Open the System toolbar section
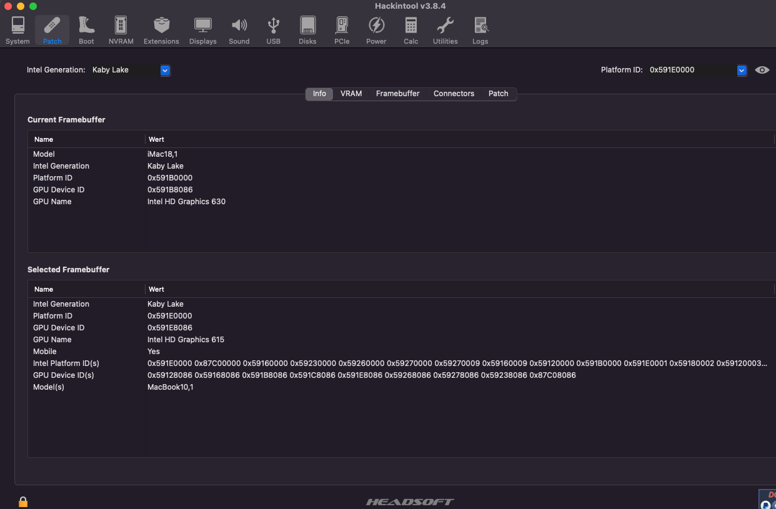 click(17, 31)
